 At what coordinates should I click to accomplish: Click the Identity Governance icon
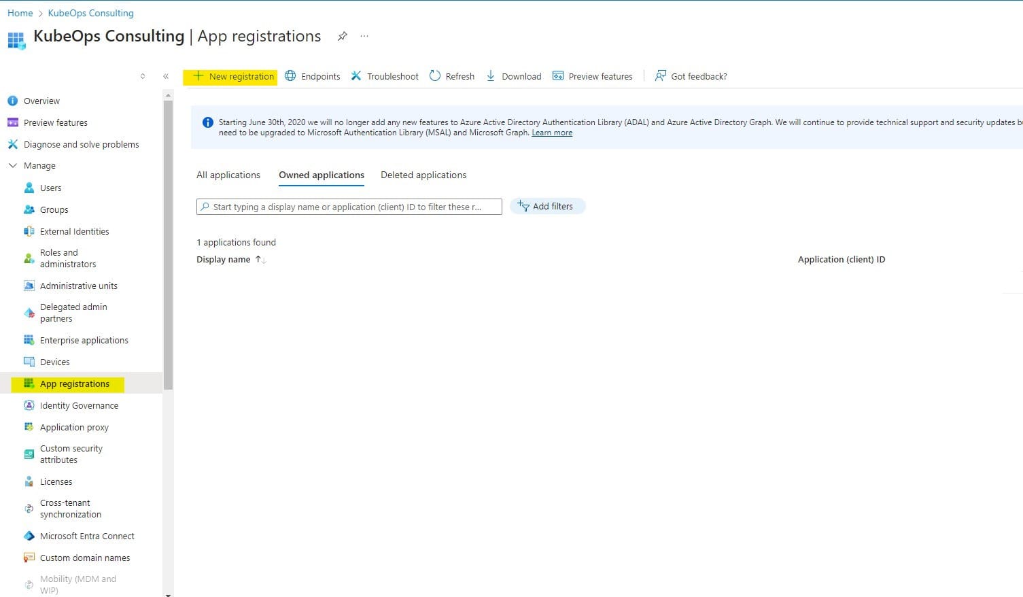pyautogui.click(x=29, y=405)
